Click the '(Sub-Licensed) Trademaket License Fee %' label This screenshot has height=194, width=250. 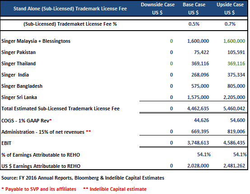pos(70,24)
